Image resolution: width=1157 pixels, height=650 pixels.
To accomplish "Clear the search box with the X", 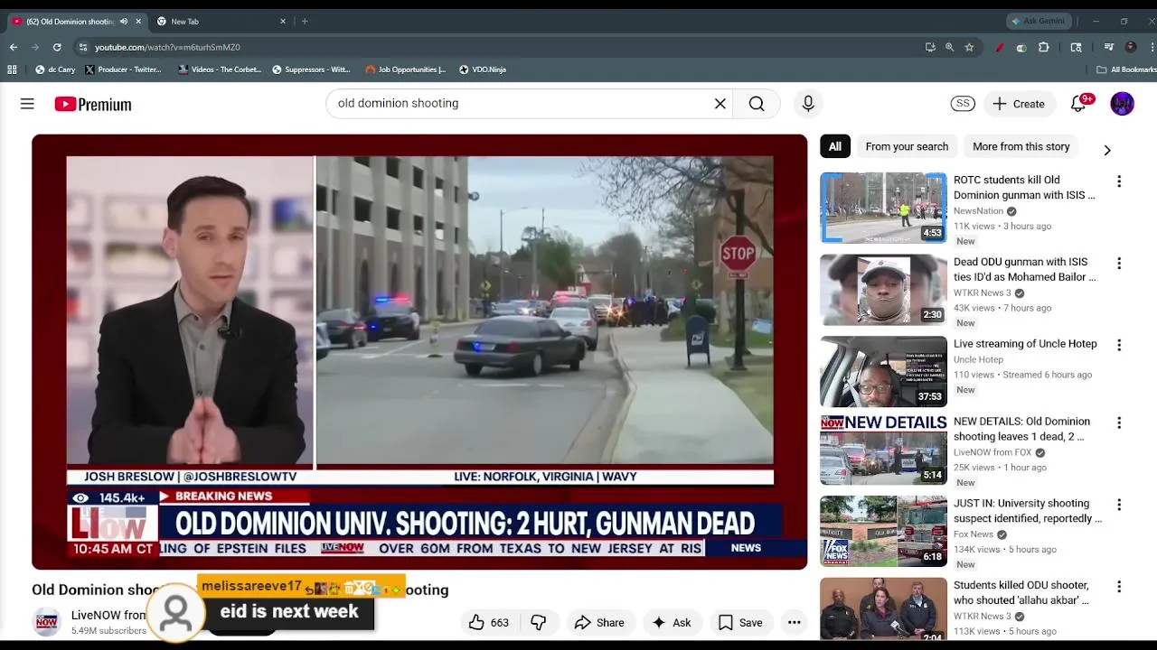I will [x=720, y=104].
